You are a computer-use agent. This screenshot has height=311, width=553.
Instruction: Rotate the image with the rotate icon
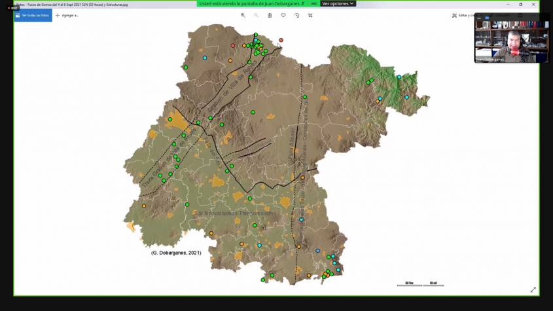pyautogui.click(x=297, y=15)
